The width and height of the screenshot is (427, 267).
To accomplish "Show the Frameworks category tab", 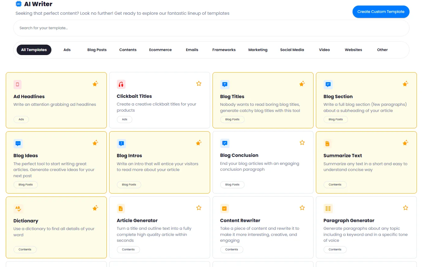I will pyautogui.click(x=224, y=50).
